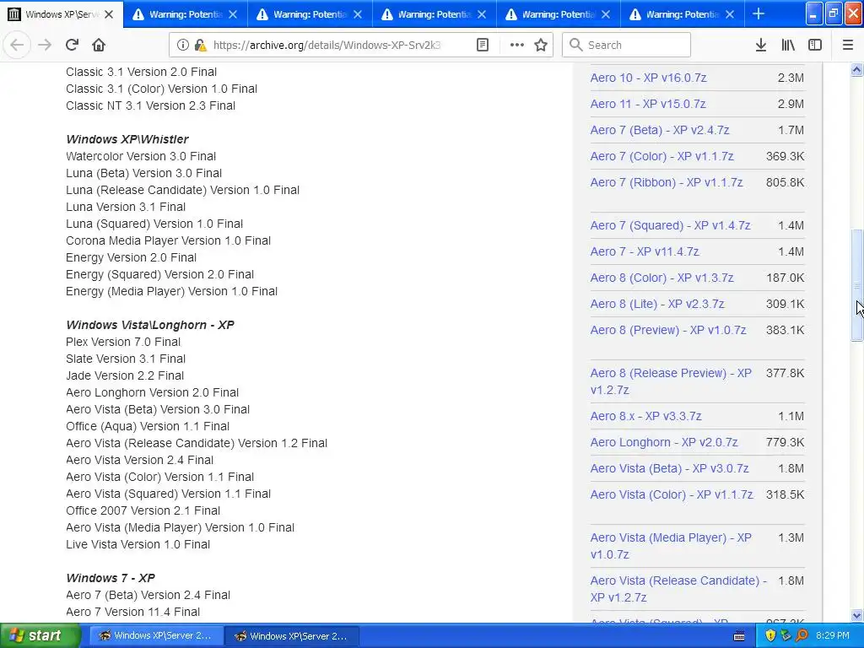Click the magnifier icon in Search box
This screenshot has width=864, height=648.
pyautogui.click(x=575, y=45)
